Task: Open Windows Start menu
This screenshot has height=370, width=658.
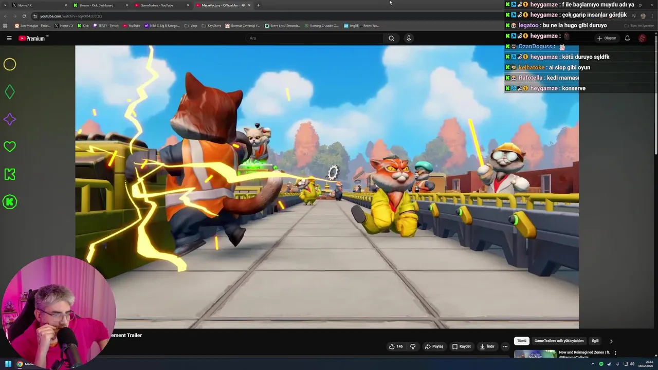Action: (8, 364)
